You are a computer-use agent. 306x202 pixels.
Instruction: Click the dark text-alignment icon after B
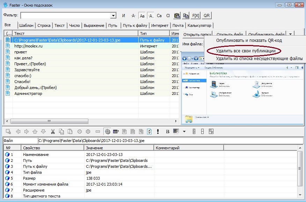point(176,131)
